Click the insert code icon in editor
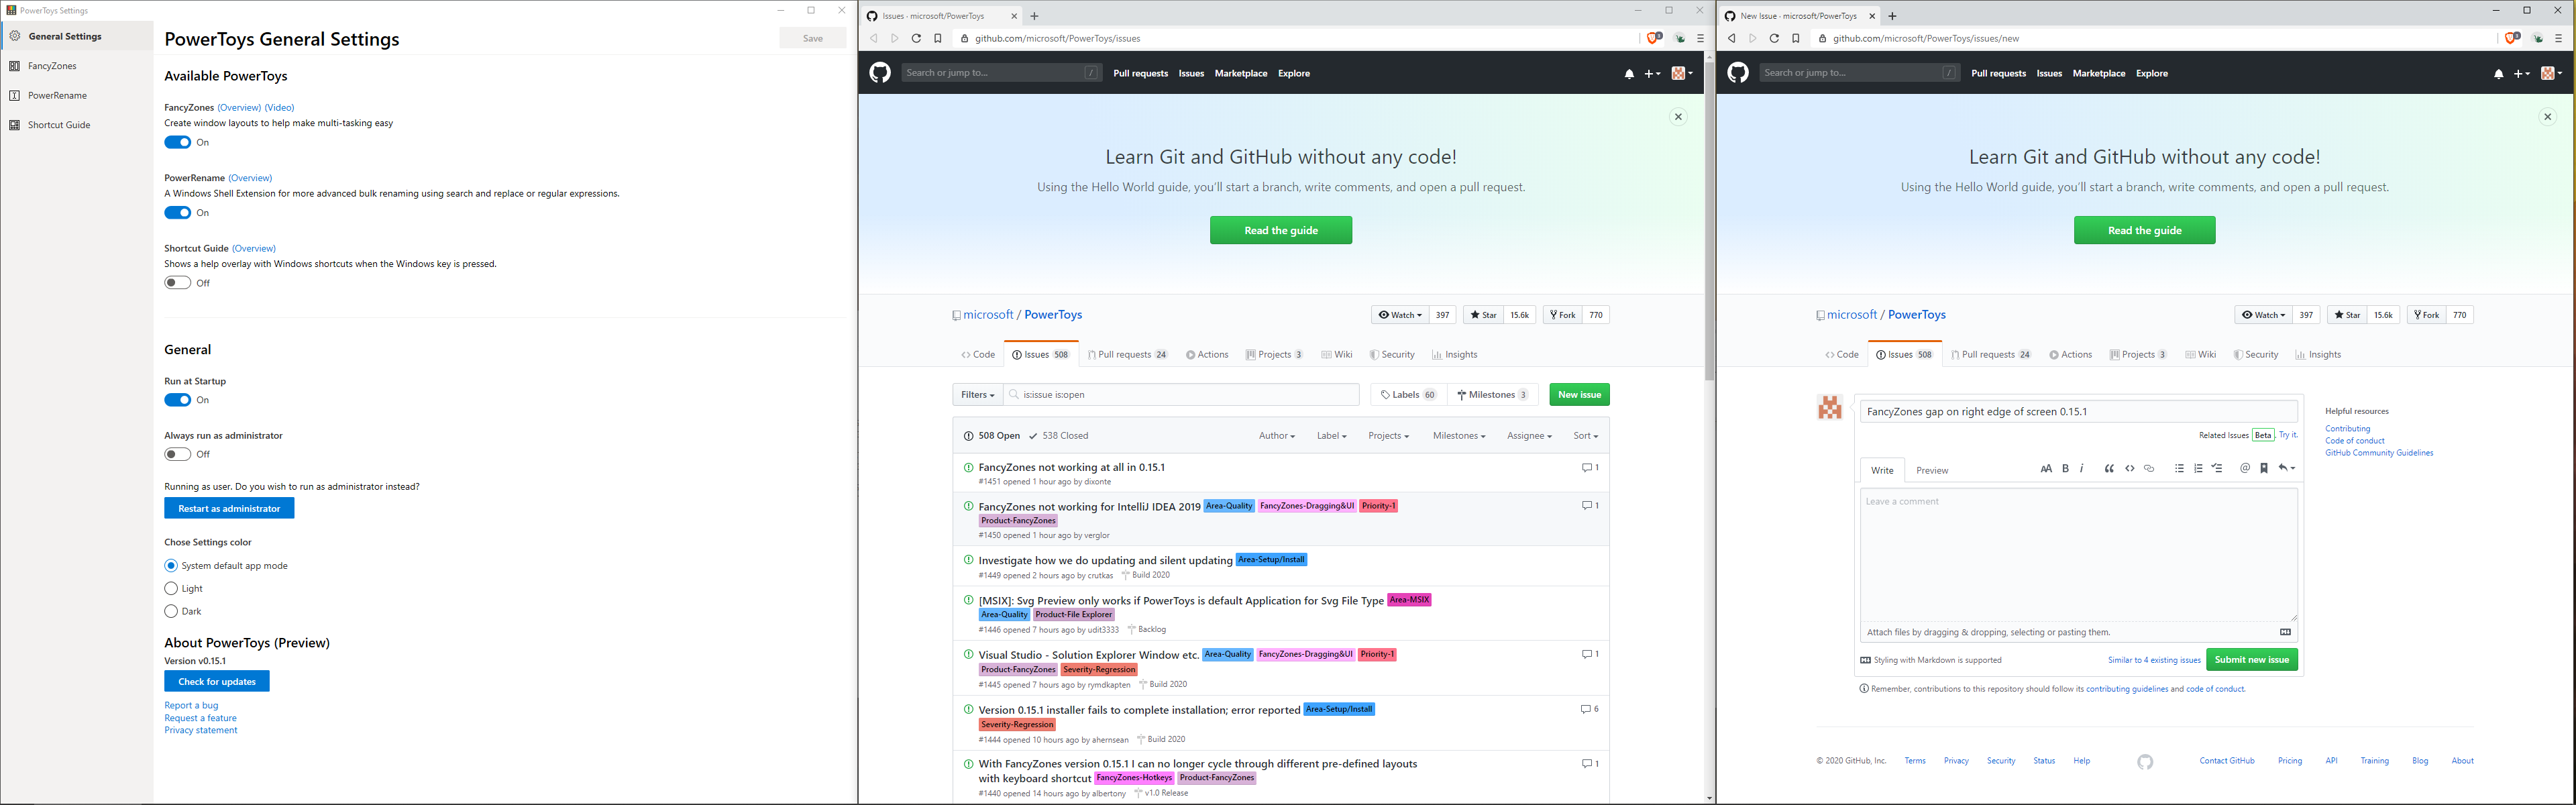The width and height of the screenshot is (2576, 805). coord(2130,468)
